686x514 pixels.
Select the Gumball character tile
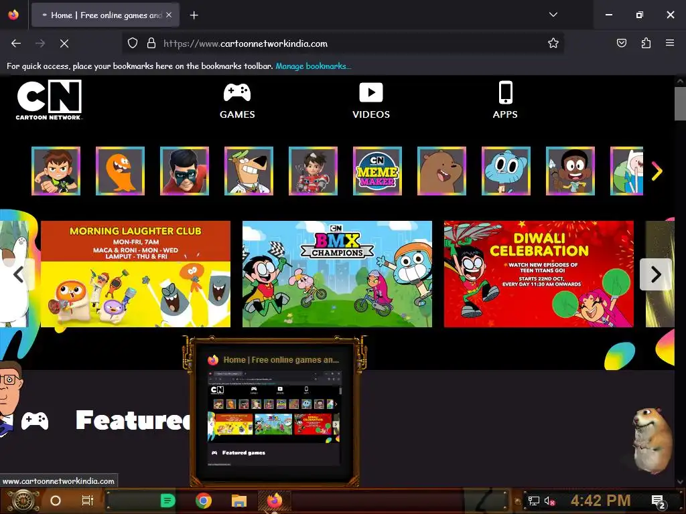[x=506, y=171]
